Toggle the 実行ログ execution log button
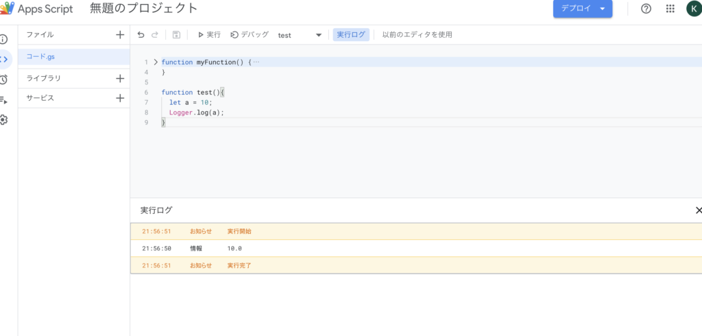This screenshot has height=336, width=702. pyautogui.click(x=351, y=35)
